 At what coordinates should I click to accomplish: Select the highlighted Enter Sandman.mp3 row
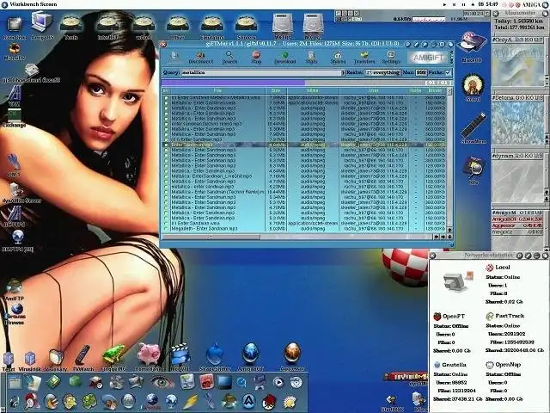tap(303, 145)
